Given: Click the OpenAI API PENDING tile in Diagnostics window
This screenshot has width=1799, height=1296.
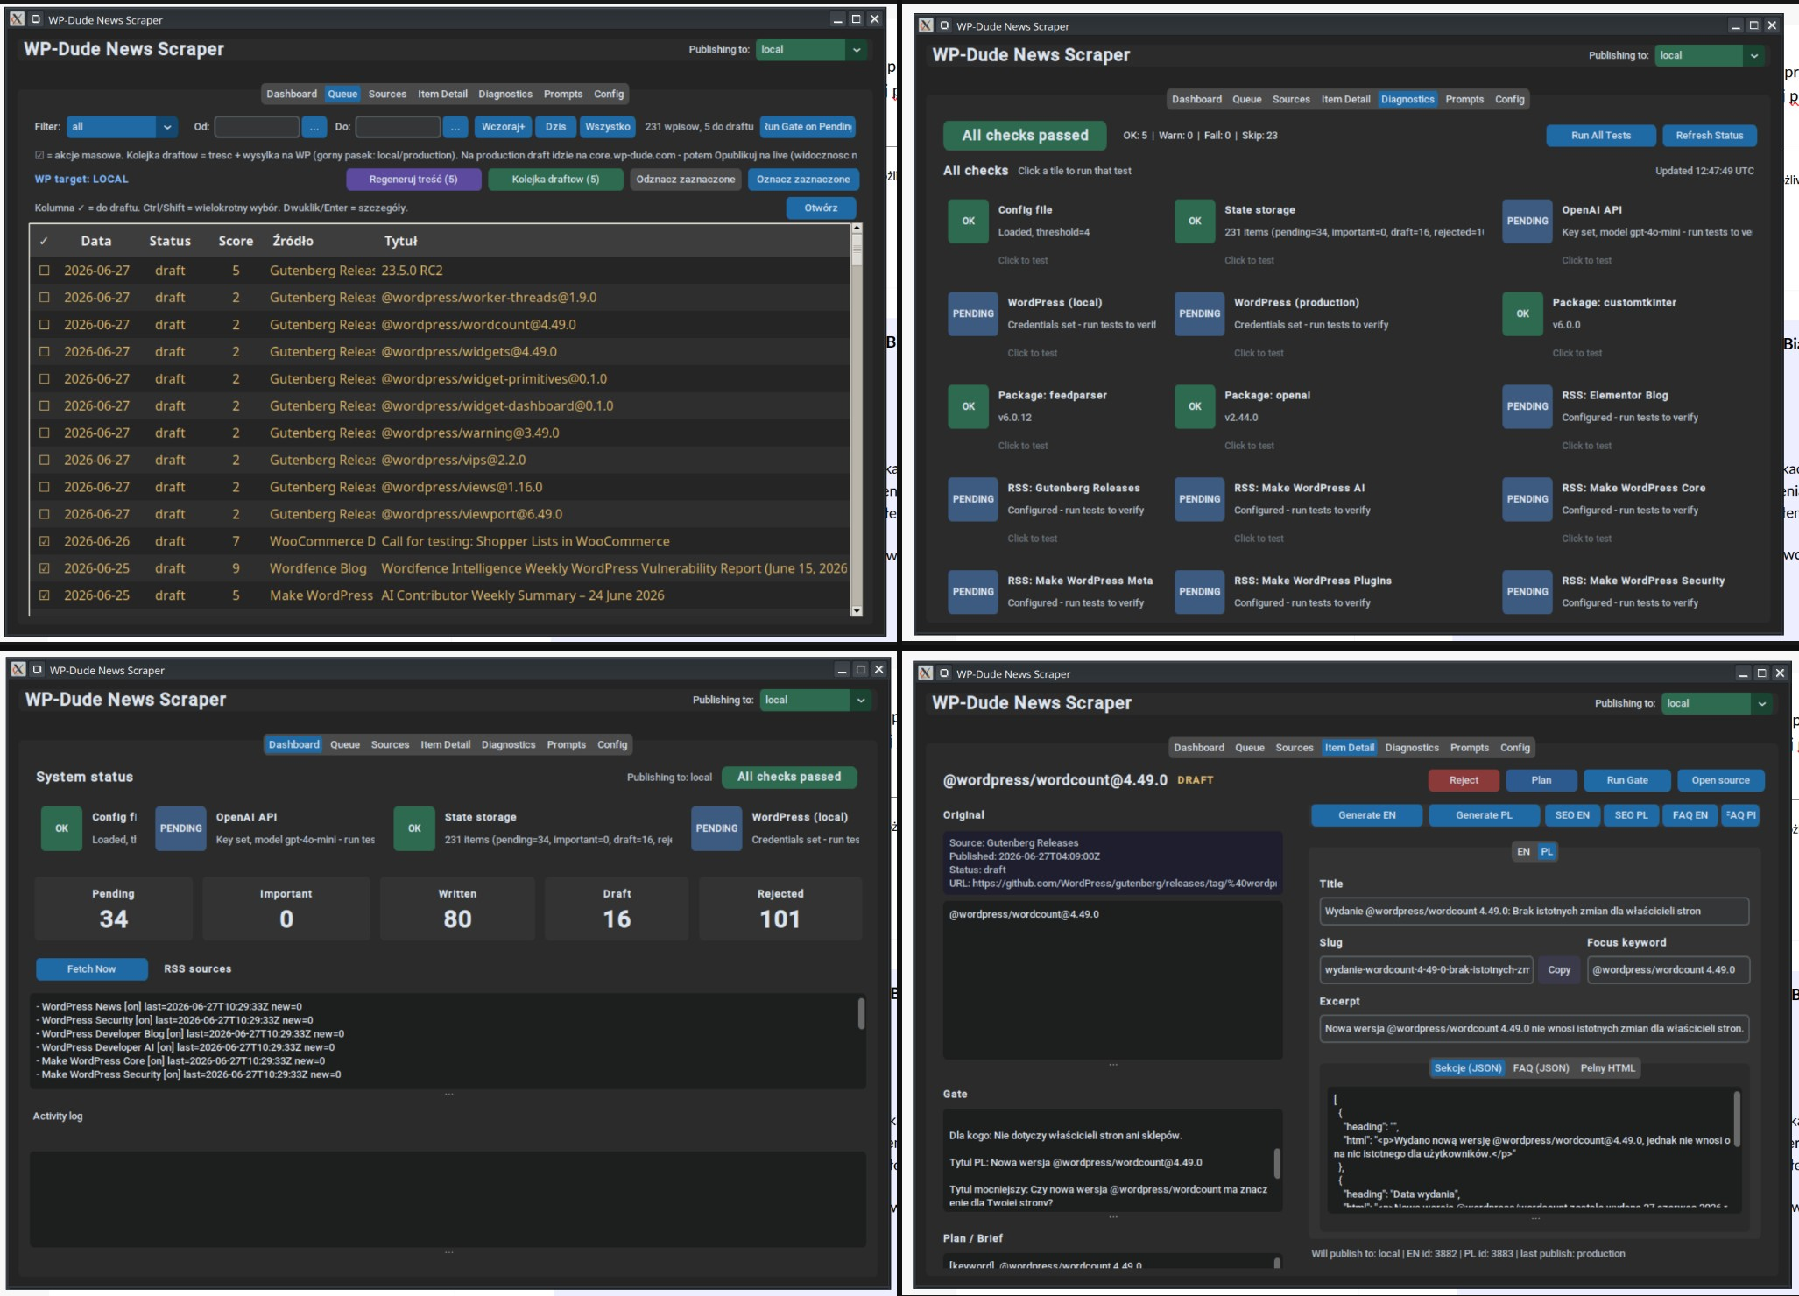Looking at the screenshot, I should (x=1527, y=221).
